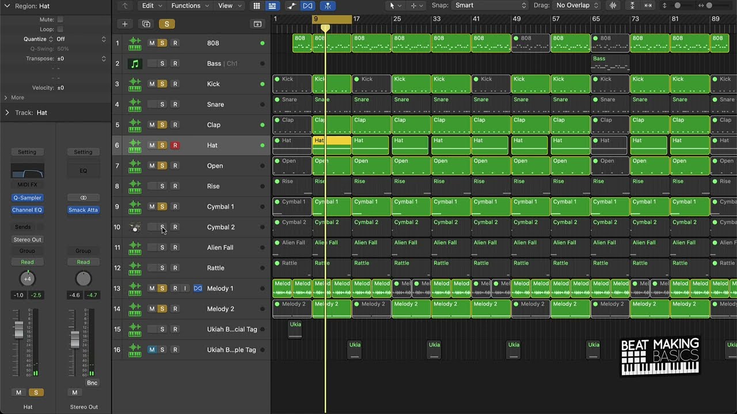
Task: Click the duplicate track icon
Action: point(146,24)
